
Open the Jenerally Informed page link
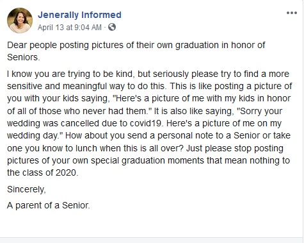pos(79,15)
